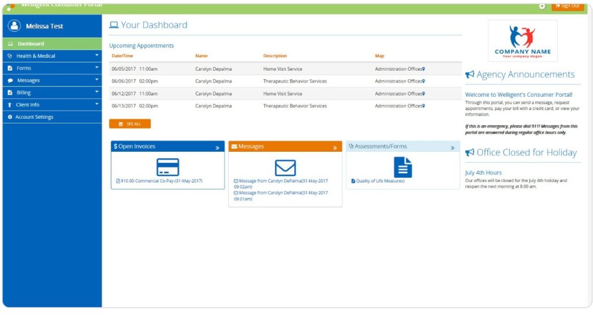Click the orange Messages panel header

[285, 147]
